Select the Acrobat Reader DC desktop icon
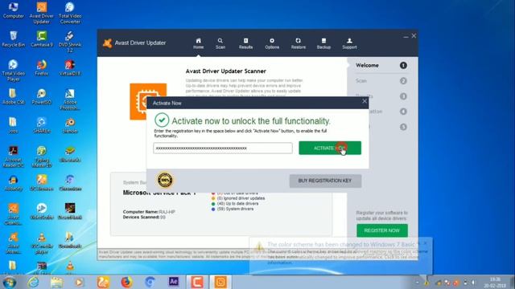 [x=13, y=157]
